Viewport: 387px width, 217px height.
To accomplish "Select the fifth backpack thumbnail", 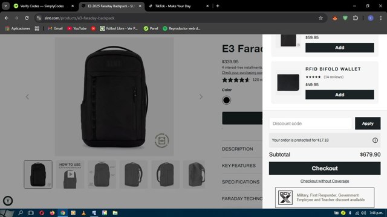I will point(165,174).
